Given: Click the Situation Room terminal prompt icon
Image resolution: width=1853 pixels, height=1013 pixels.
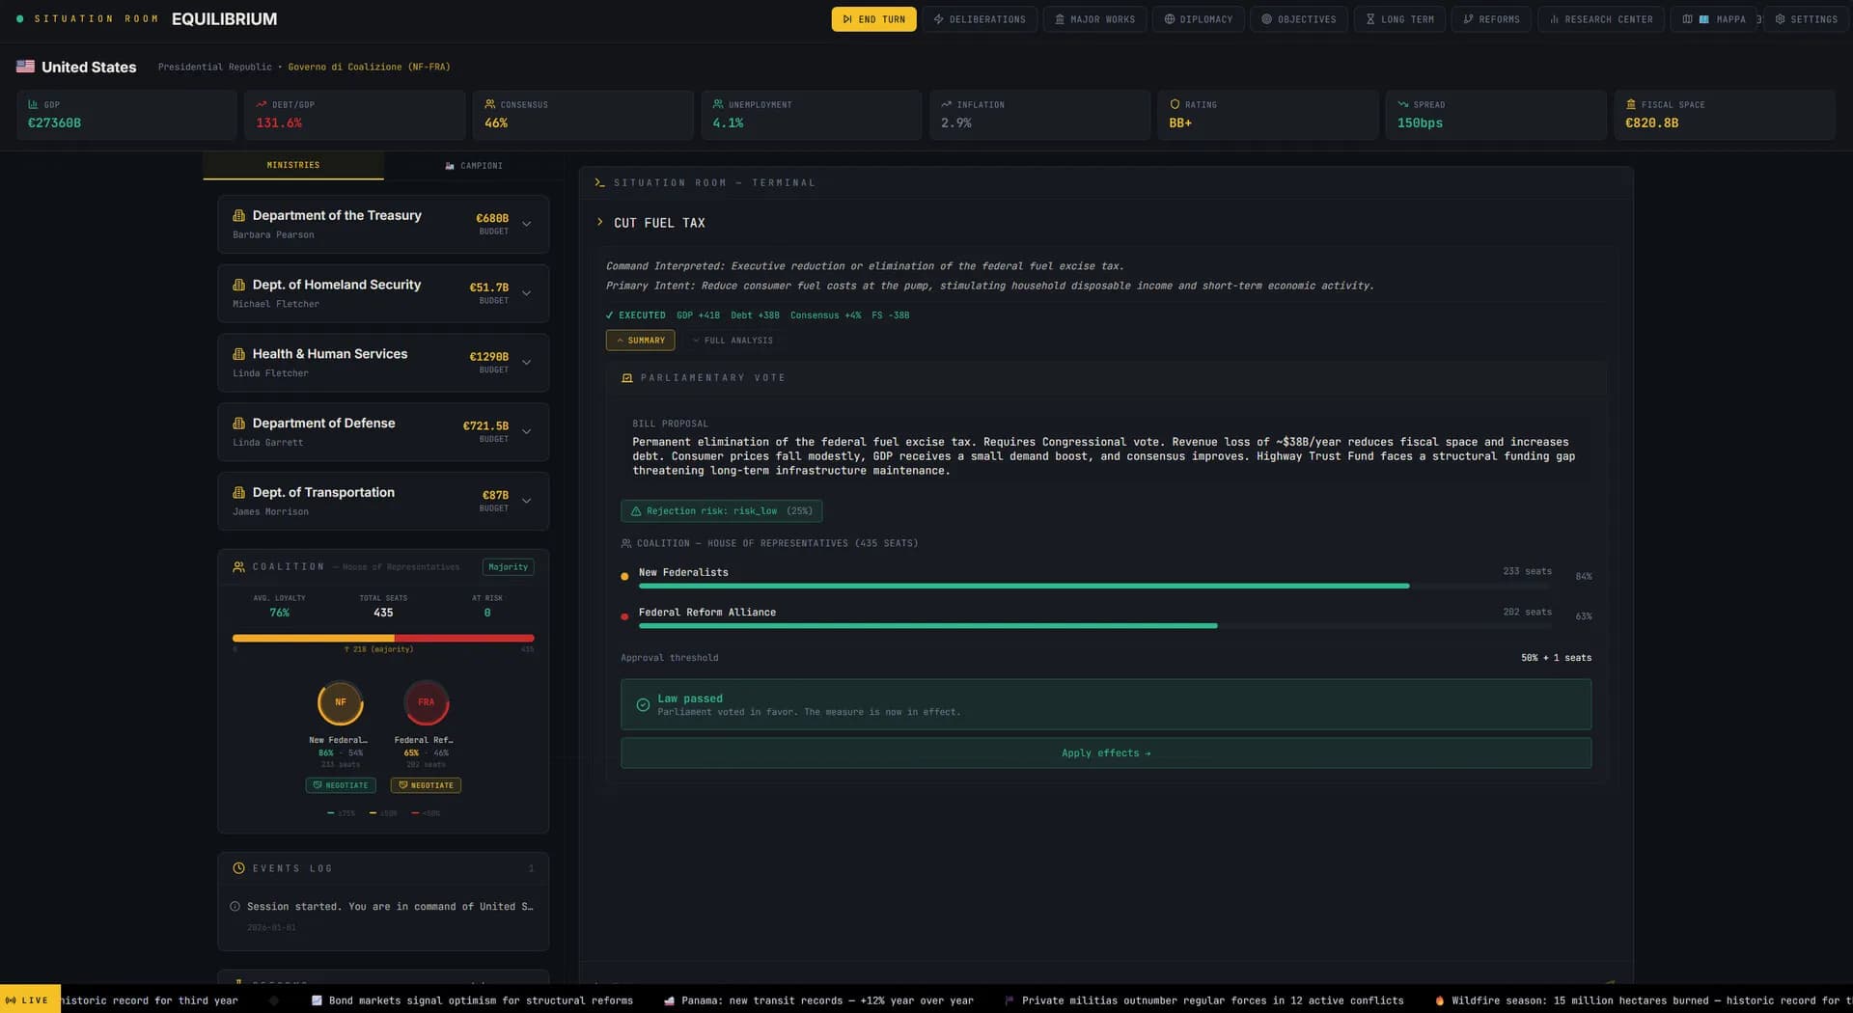Looking at the screenshot, I should coord(599,182).
